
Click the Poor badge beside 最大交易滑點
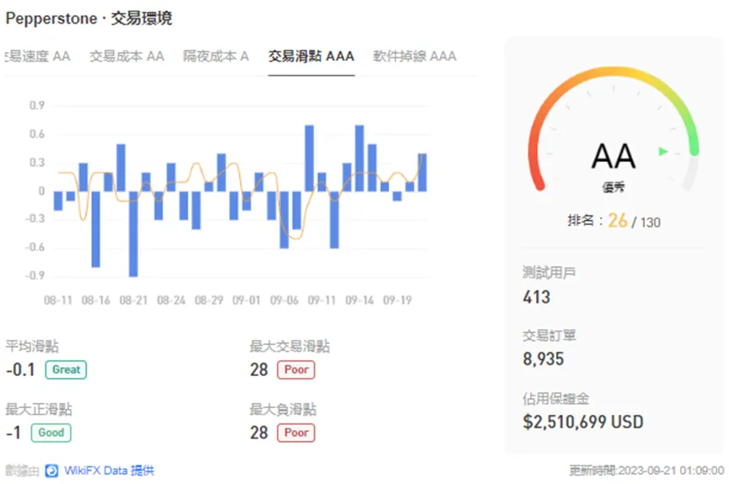pos(296,369)
